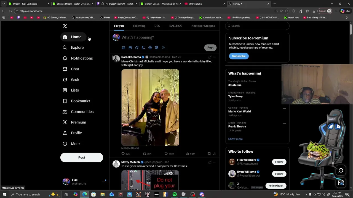Add a poll to the new post

coord(143,48)
